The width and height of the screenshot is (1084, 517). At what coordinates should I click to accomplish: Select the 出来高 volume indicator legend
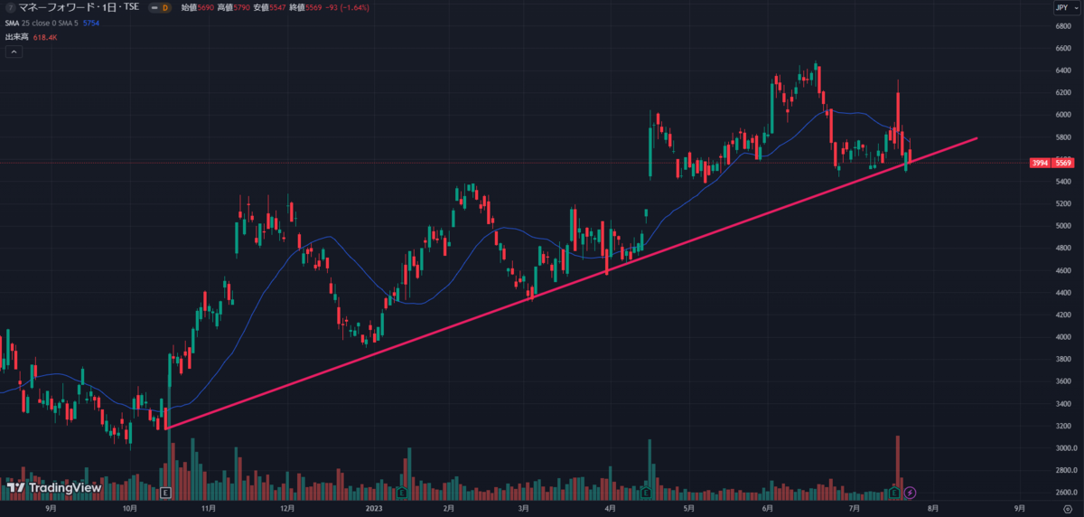(x=17, y=37)
